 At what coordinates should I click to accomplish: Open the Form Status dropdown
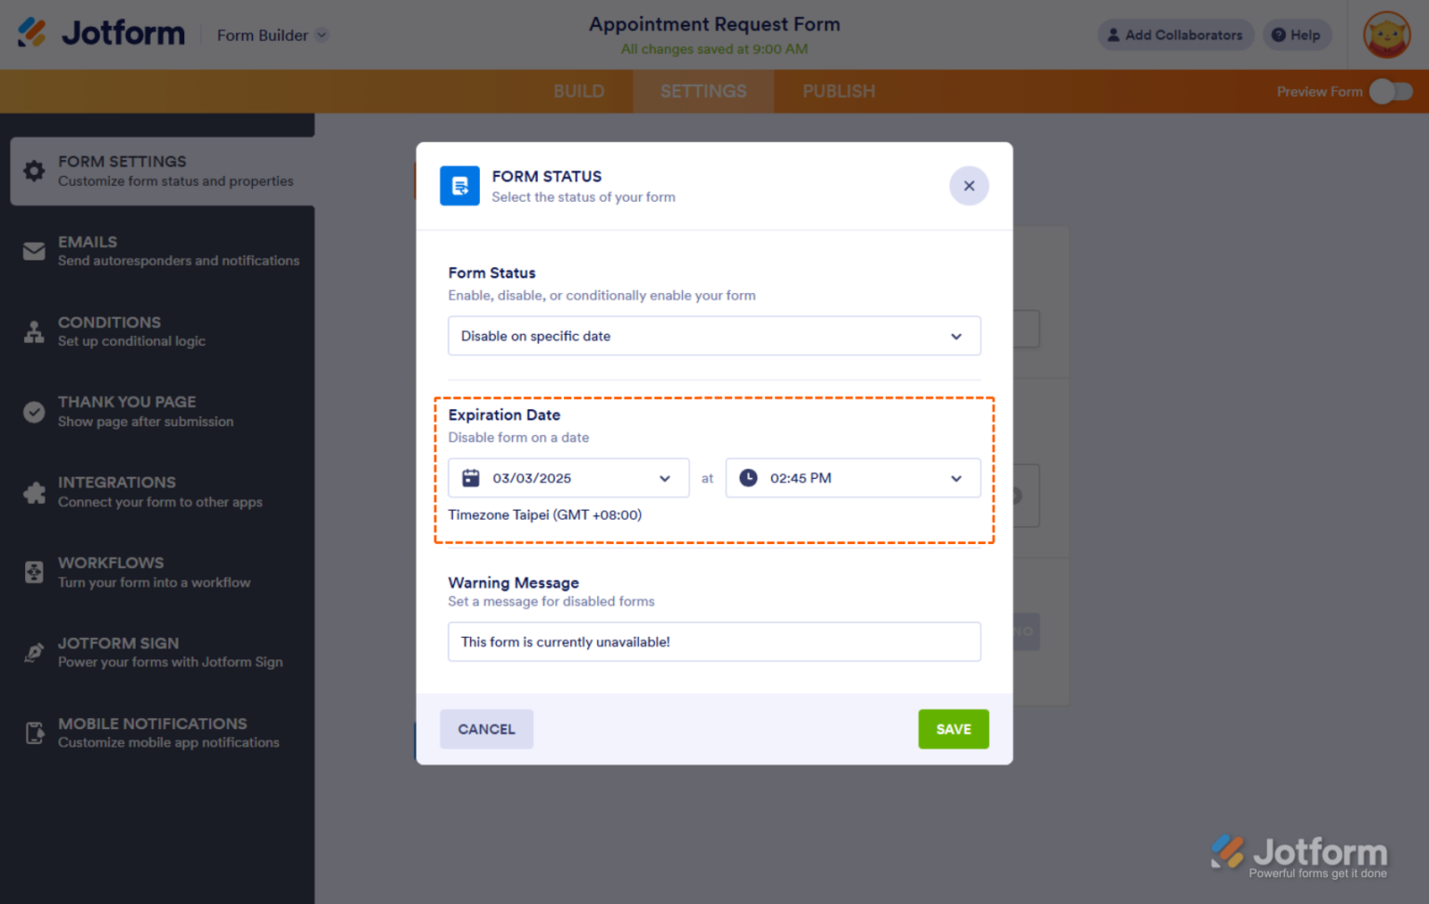(x=714, y=336)
